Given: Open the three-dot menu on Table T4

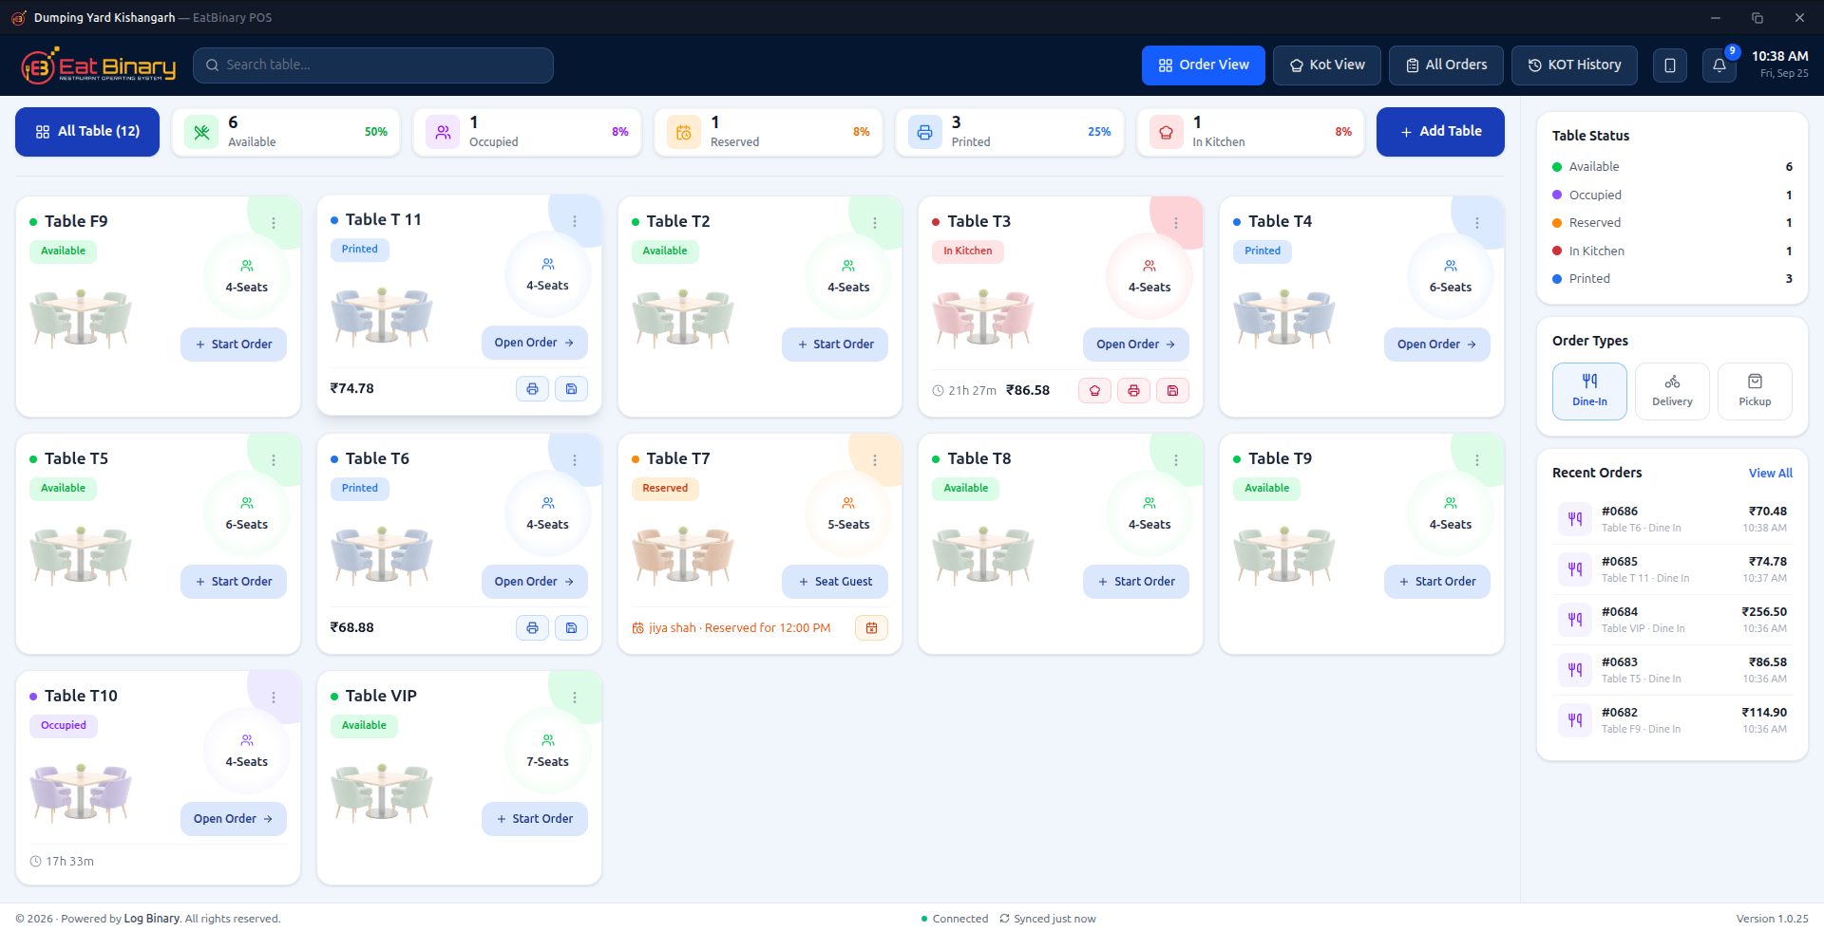Looking at the screenshot, I should click(x=1477, y=223).
